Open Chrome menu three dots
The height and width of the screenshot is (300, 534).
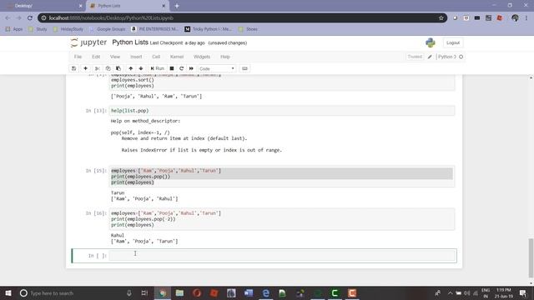[526, 18]
